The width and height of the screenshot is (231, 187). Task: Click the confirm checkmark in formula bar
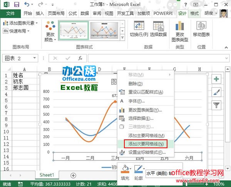coord(68,58)
